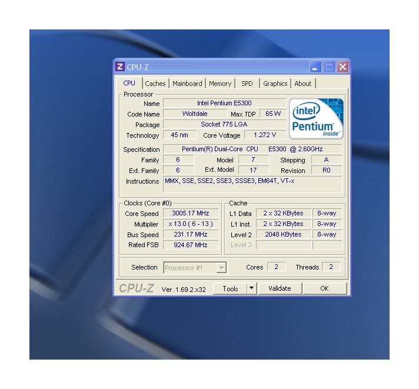
Task: Click the Max TDP value 65 W
Action: tap(273, 114)
